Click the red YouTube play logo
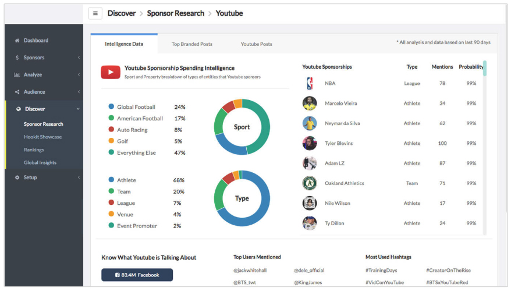This screenshot has height=291, width=511. pyautogui.click(x=111, y=72)
